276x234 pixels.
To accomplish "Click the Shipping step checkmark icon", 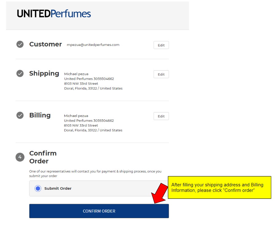I will (20, 74).
